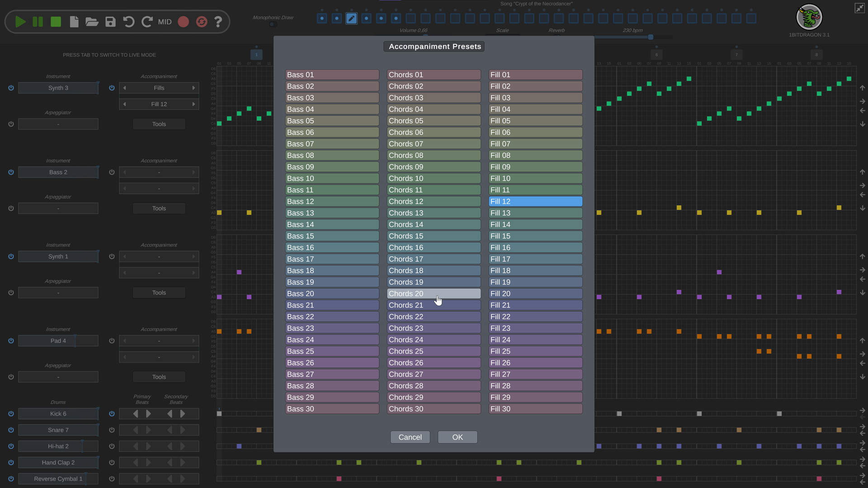This screenshot has width=868, height=488.
Task: Export MIDI via the MID icon
Action: pos(165,22)
